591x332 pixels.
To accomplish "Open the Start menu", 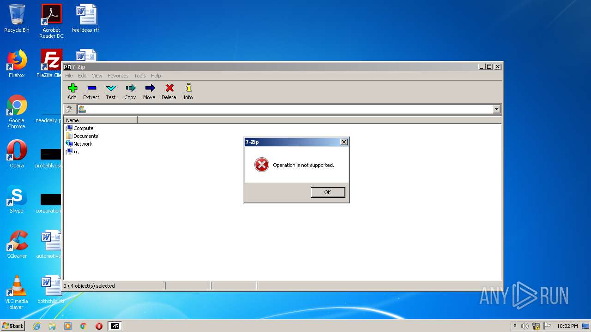I will [12, 326].
